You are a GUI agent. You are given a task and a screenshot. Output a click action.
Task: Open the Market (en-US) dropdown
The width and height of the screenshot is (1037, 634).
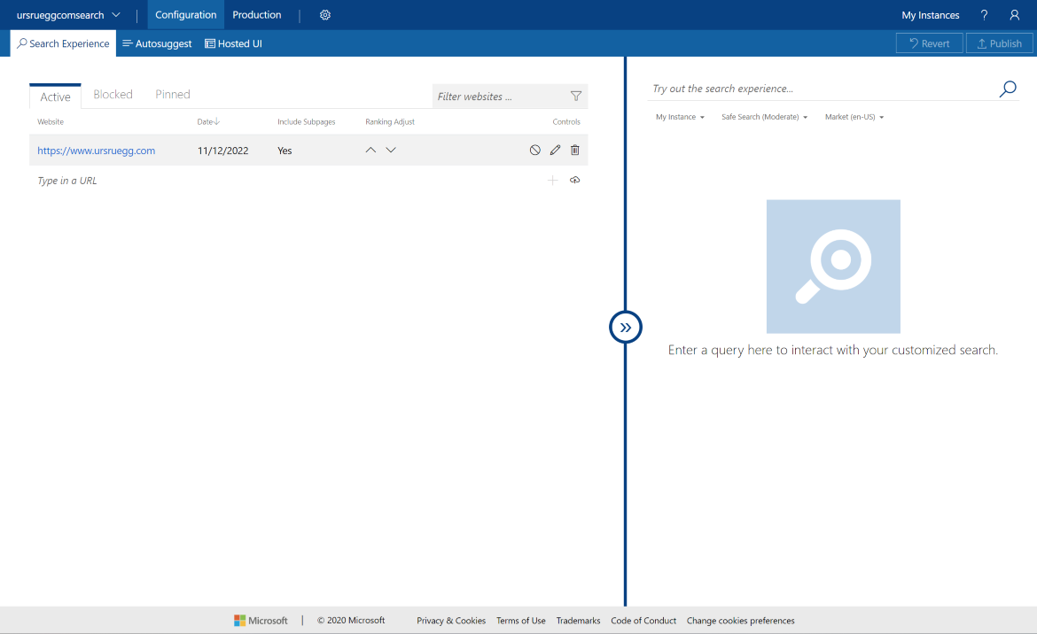[854, 117]
